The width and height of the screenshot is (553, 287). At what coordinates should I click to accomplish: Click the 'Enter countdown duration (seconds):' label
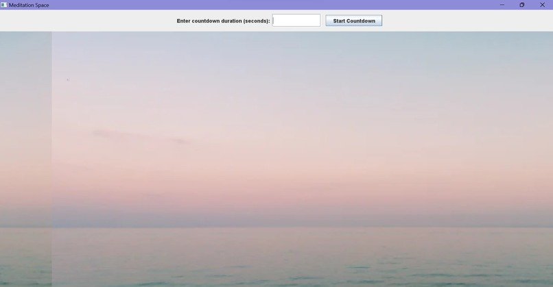pyautogui.click(x=223, y=21)
